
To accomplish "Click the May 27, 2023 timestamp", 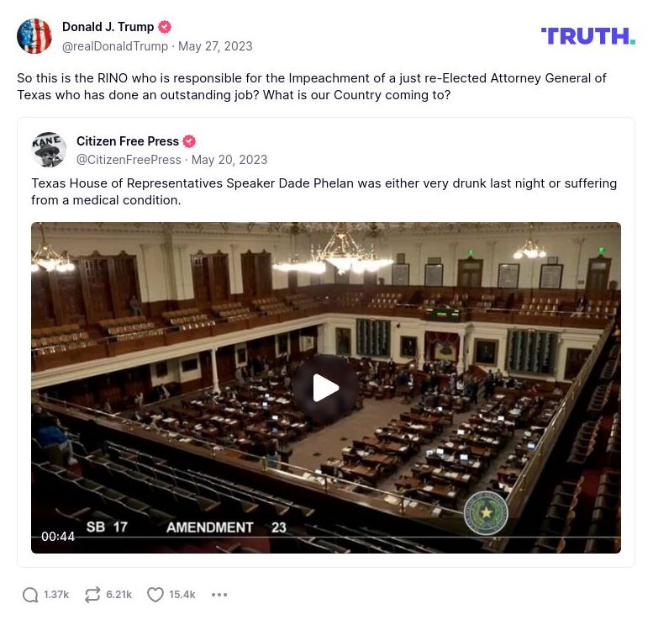I will (x=215, y=46).
